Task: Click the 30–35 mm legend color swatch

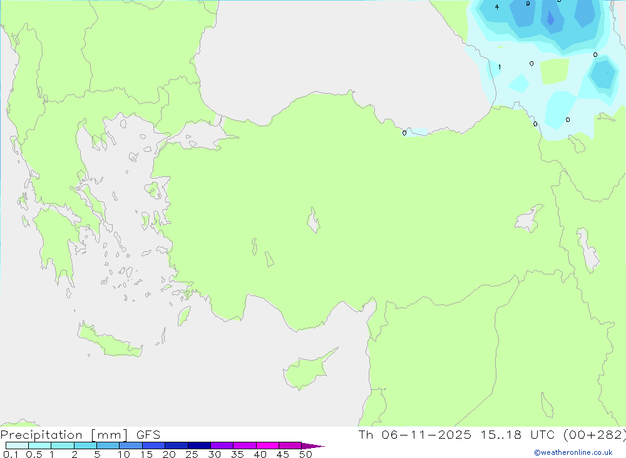Action: 222,446
